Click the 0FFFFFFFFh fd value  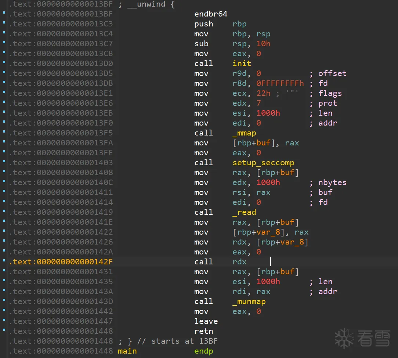click(280, 83)
